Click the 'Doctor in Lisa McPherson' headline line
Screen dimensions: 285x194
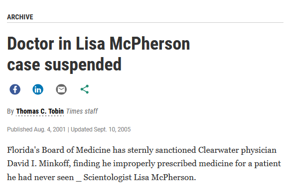coord(99,44)
